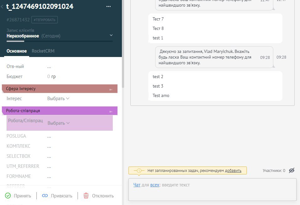Click the message Test amo
300x205 pixels.
pyautogui.click(x=161, y=95)
